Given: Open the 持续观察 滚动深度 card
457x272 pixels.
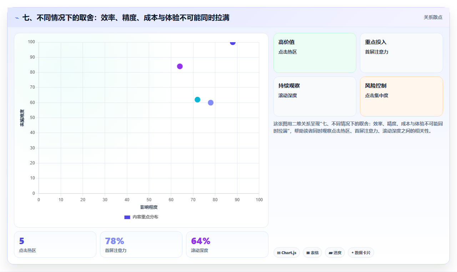Looking at the screenshot, I should tap(315, 97).
